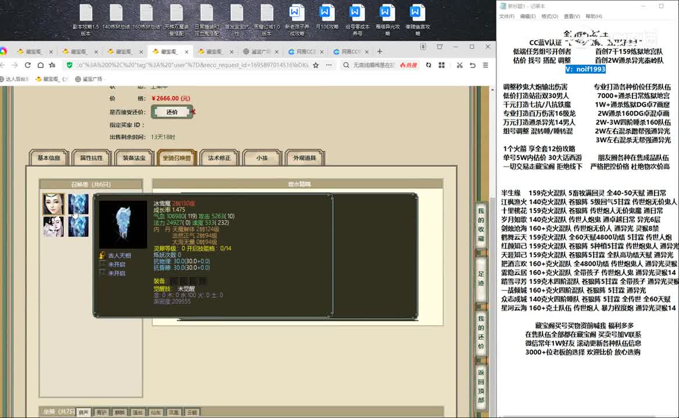The image size is (679, 418).
Task: Open Notepad 查看(V) menu
Action: pos(571,16)
